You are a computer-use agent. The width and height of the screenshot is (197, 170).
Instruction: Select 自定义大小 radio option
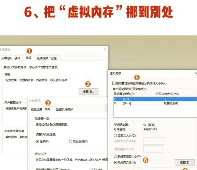(x=115, y=136)
